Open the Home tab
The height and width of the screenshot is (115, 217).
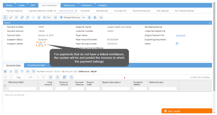point(9,5)
